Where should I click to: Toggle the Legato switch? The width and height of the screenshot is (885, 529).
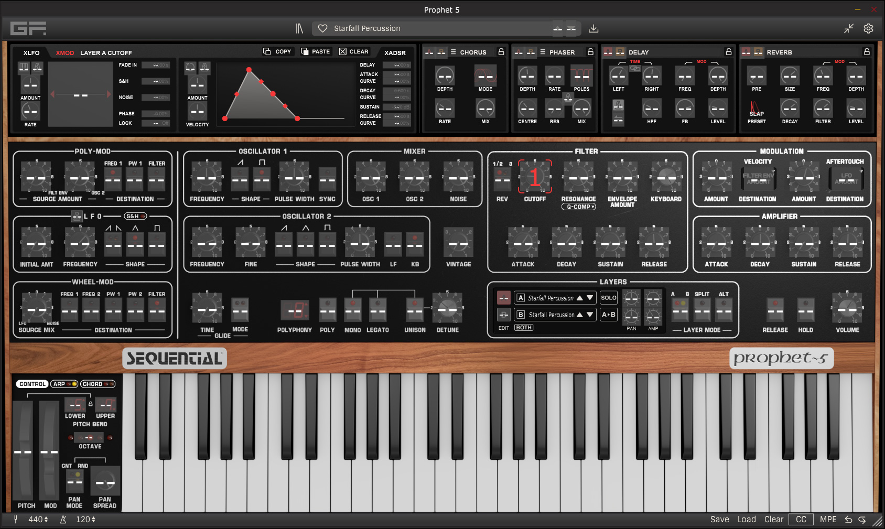point(377,310)
